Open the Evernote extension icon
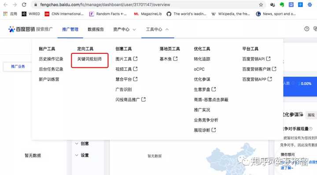Screen dimensions: 317x175 (282, 5)
